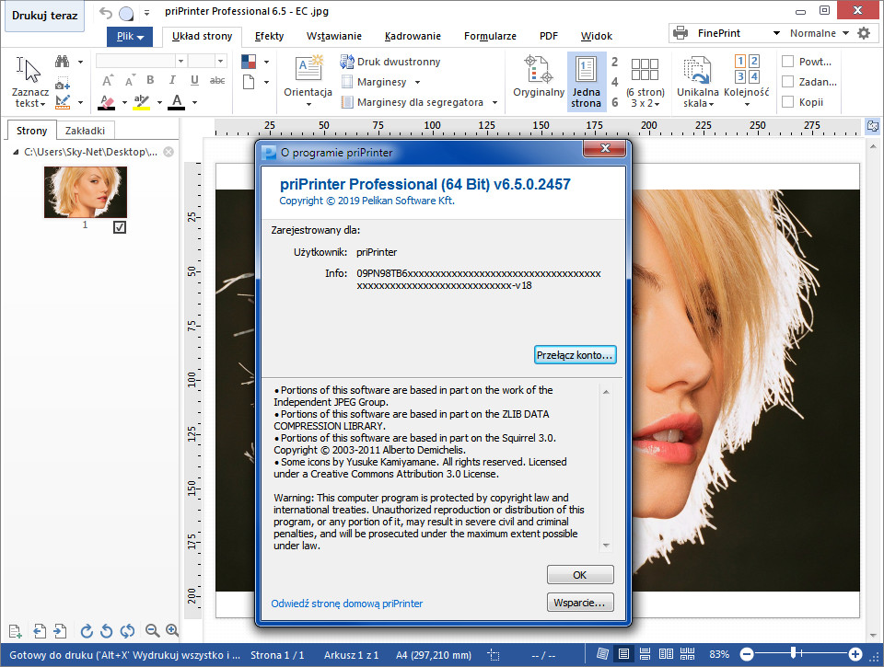Image resolution: width=884 pixels, height=667 pixels.
Task: Toggle strikethrough formatting
Action: pyautogui.click(x=217, y=81)
